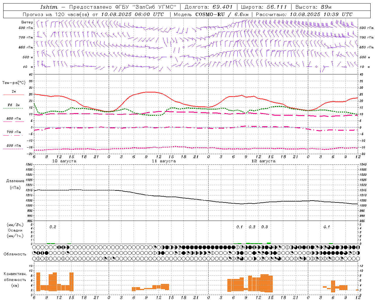Click the "Конвективн." convective cloud label
375x300 pixels.
coord(15,274)
